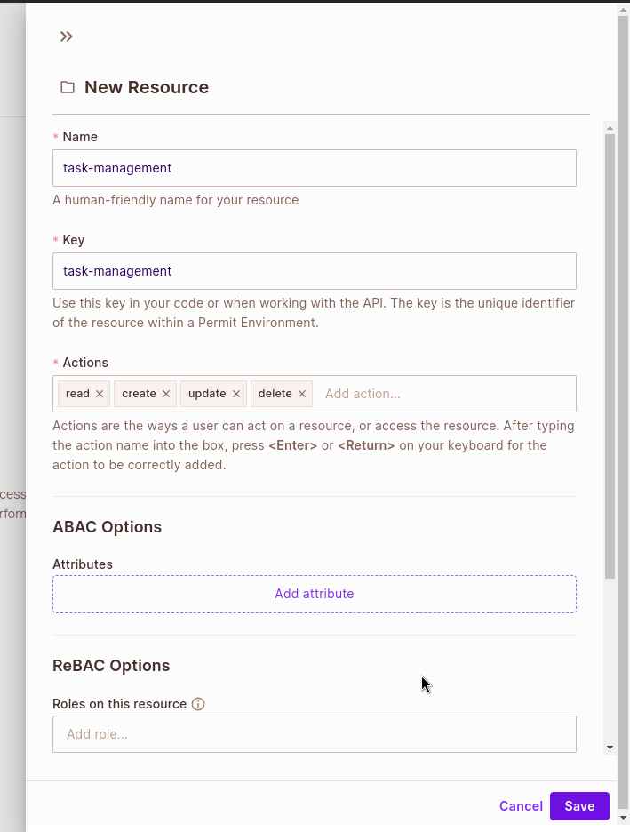The height and width of the screenshot is (832, 630).
Task: Cancel the new resource form
Action: tap(522, 806)
